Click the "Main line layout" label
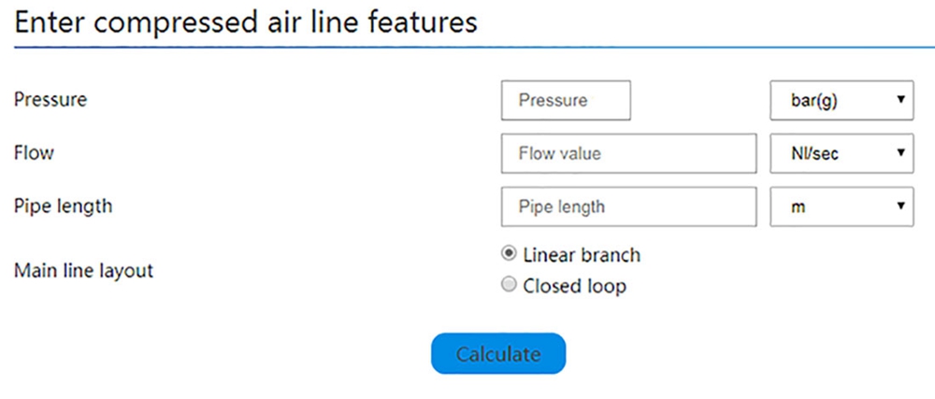 [x=83, y=271]
